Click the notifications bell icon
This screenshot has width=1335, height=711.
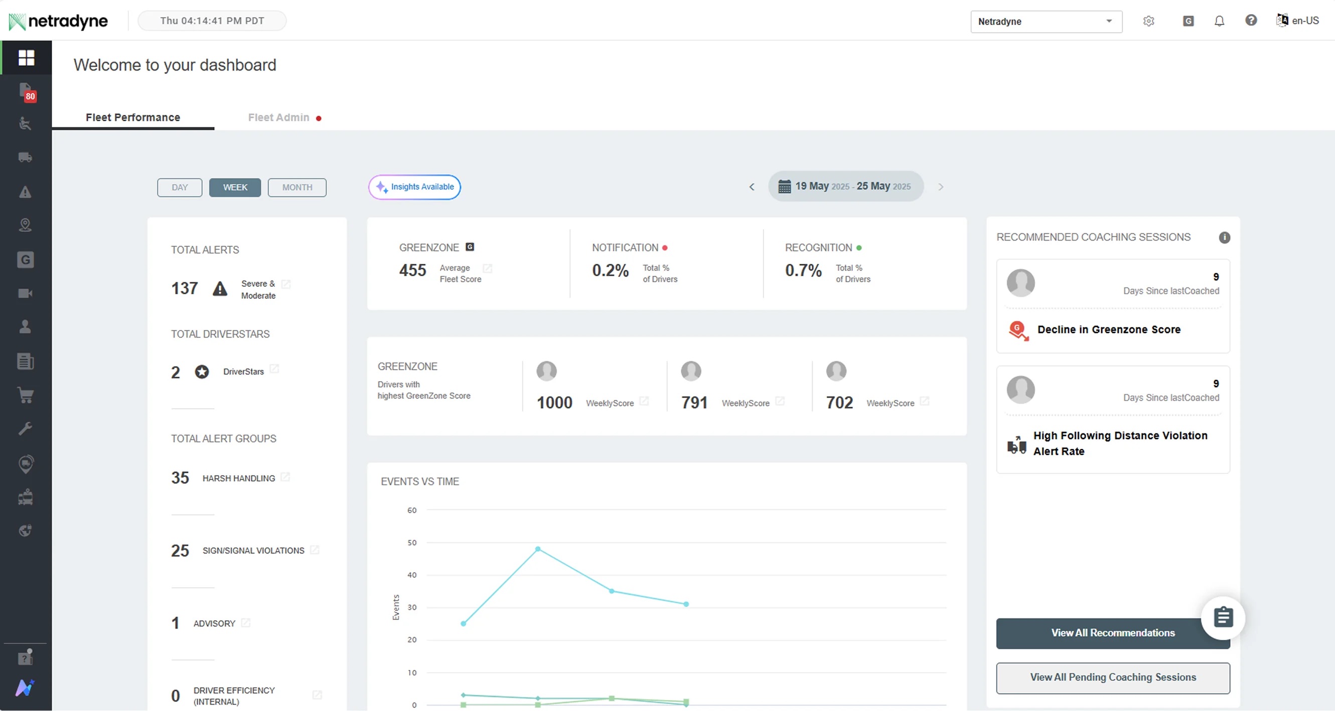pyautogui.click(x=1219, y=21)
